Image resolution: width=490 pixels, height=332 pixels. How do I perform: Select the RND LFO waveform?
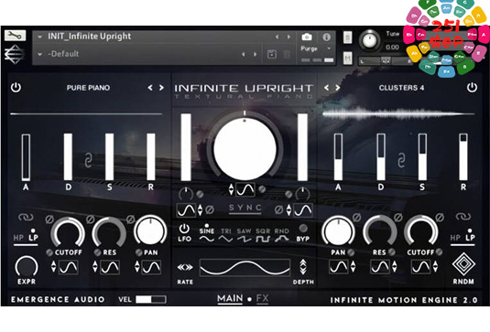(x=281, y=236)
